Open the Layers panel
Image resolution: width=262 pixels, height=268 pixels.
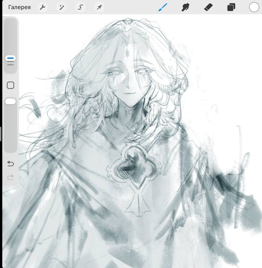tap(231, 7)
